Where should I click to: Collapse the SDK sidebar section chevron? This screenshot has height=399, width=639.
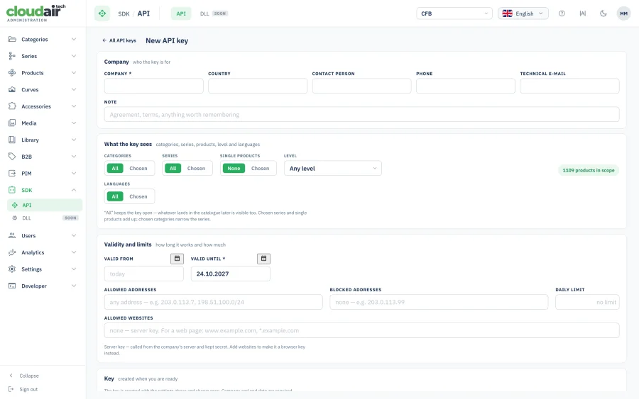click(74, 190)
